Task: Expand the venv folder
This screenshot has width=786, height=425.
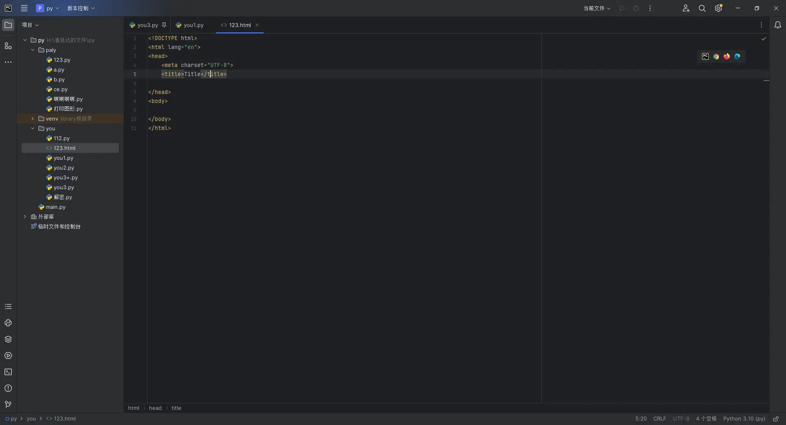Action: (33, 119)
